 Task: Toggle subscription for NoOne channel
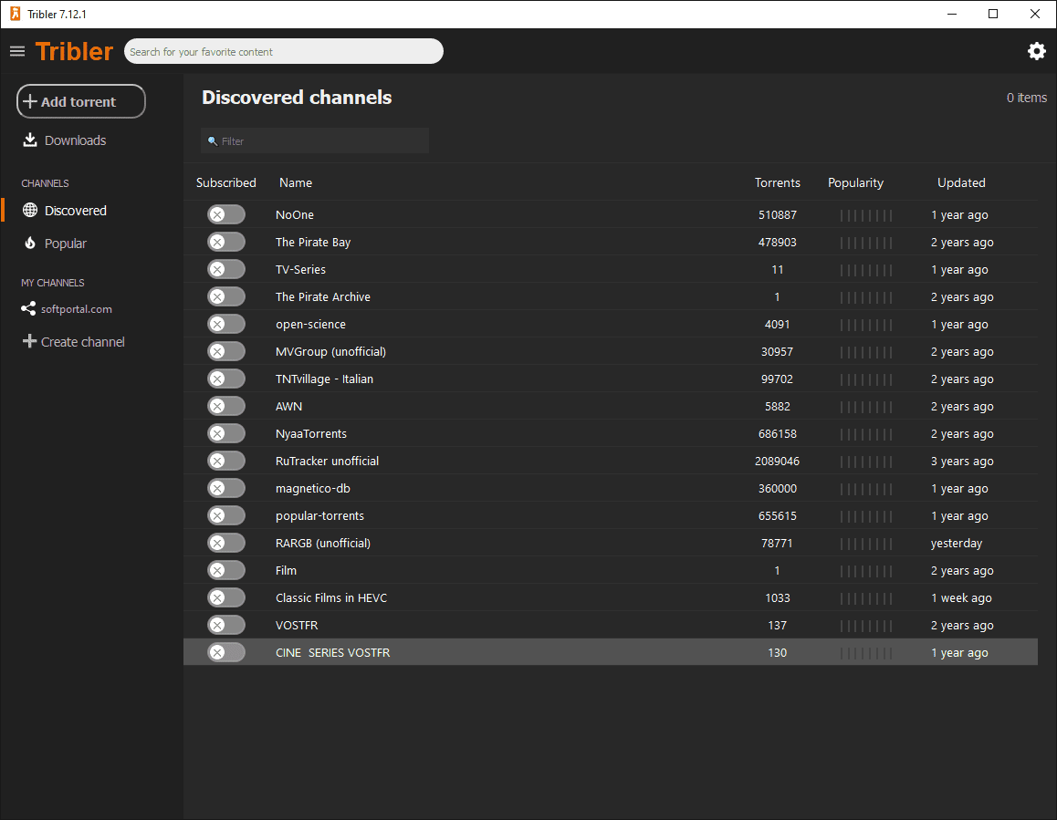point(225,214)
